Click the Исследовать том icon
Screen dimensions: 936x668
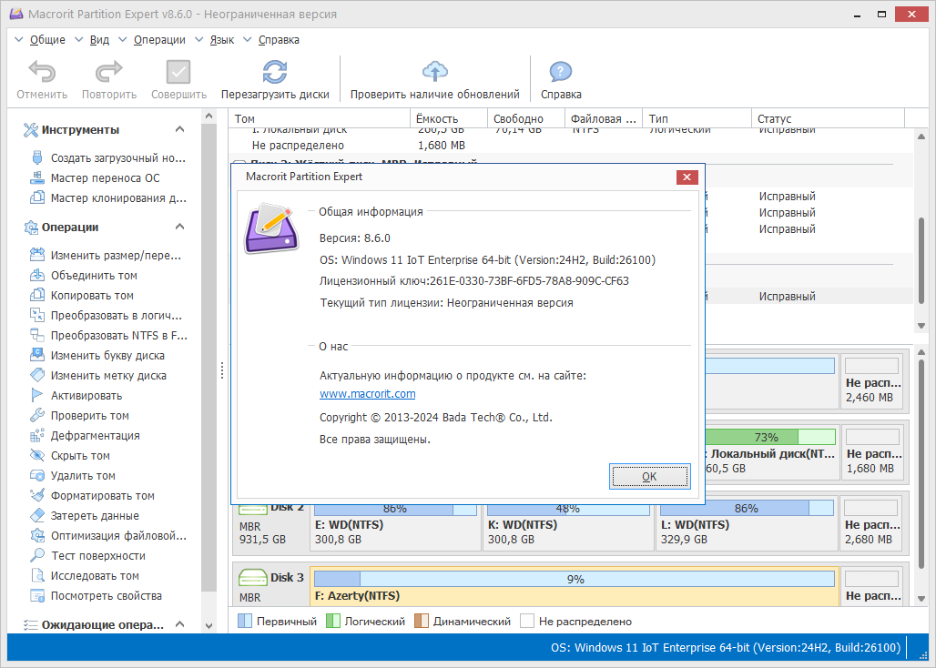[x=37, y=575]
